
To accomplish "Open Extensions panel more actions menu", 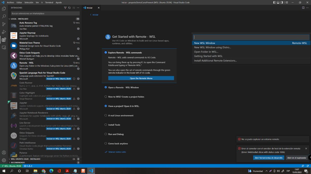I will click(x=78, y=8).
